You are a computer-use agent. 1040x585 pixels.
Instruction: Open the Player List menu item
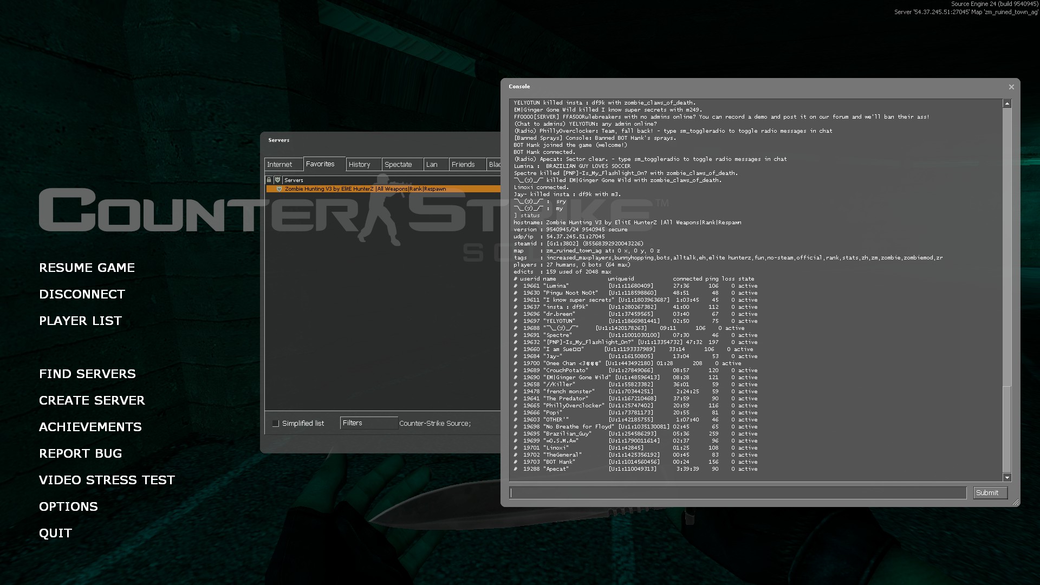81,321
